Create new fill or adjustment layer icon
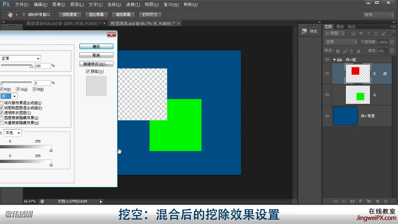 pos(361,201)
